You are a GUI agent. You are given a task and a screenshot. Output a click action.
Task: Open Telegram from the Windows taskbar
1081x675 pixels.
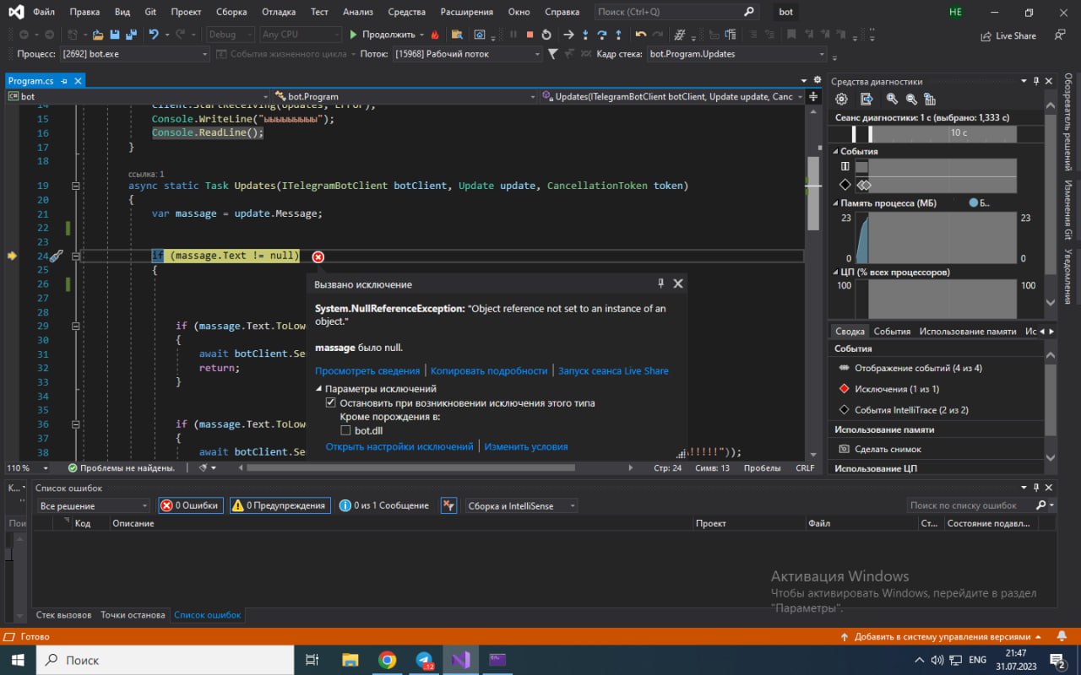click(x=425, y=660)
